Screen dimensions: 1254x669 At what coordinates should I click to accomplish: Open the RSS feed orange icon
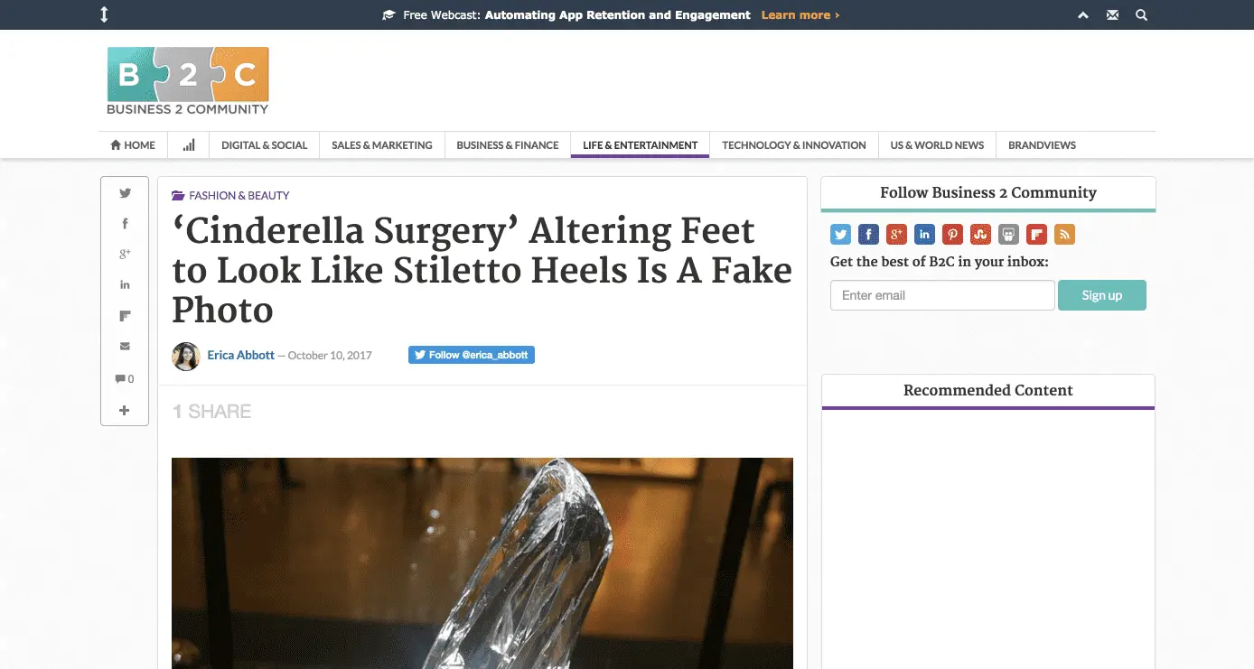[1064, 235]
